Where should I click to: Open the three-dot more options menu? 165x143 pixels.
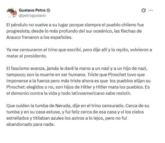tap(151, 10)
